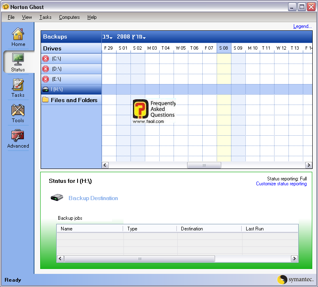Open the Tools sidebar panel

coord(18,113)
